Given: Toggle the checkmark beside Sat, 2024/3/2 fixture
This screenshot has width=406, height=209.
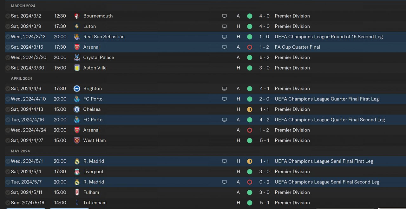Looking at the screenshot, I should [8, 16].
